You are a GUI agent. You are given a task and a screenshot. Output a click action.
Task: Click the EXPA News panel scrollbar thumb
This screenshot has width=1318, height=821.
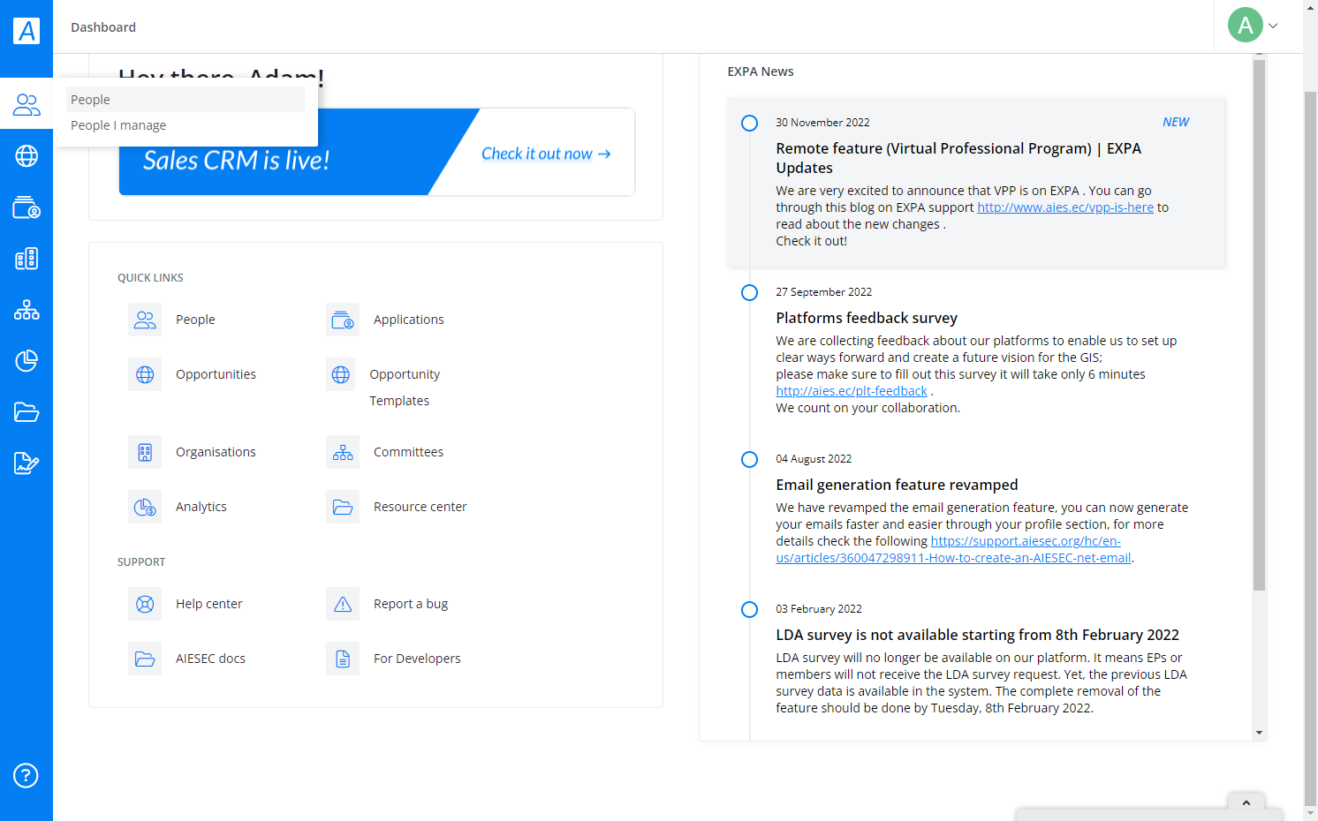[1259, 325]
